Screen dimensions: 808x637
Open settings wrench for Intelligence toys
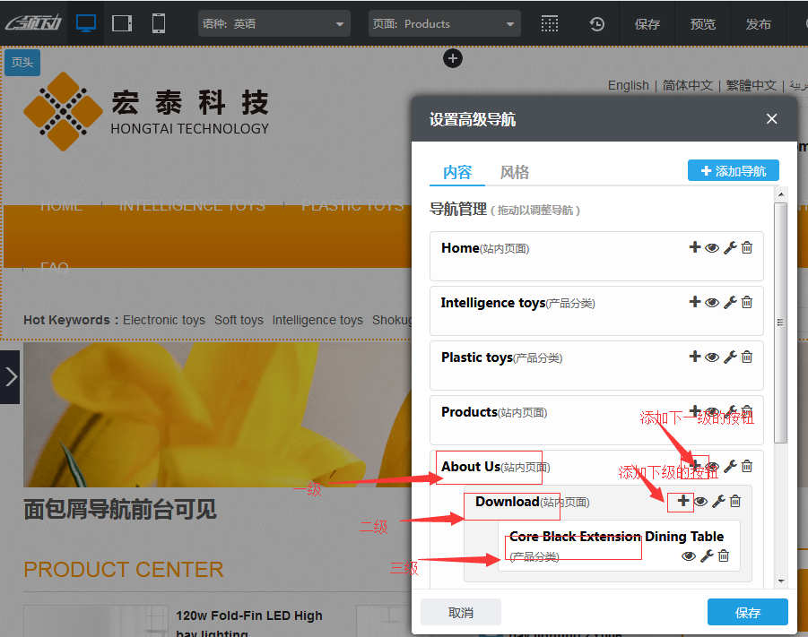tap(729, 303)
